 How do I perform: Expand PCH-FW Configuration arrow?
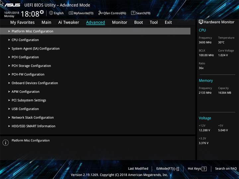tap(9, 75)
